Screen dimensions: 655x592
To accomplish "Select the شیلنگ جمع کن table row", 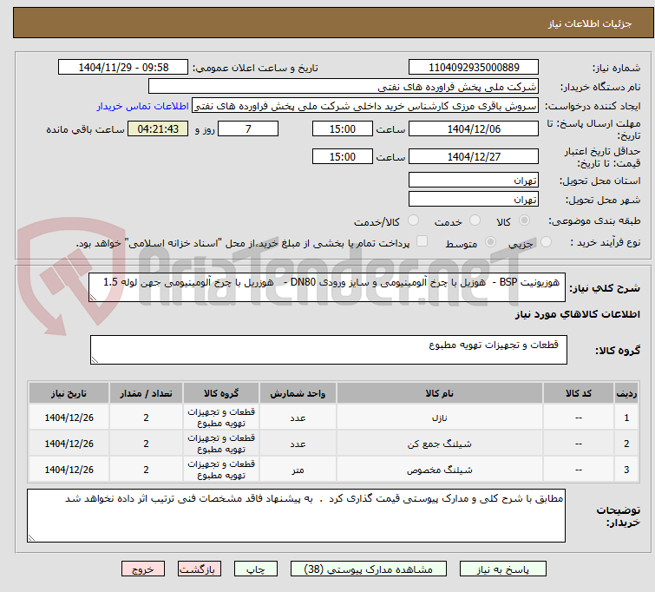I will pos(333,444).
